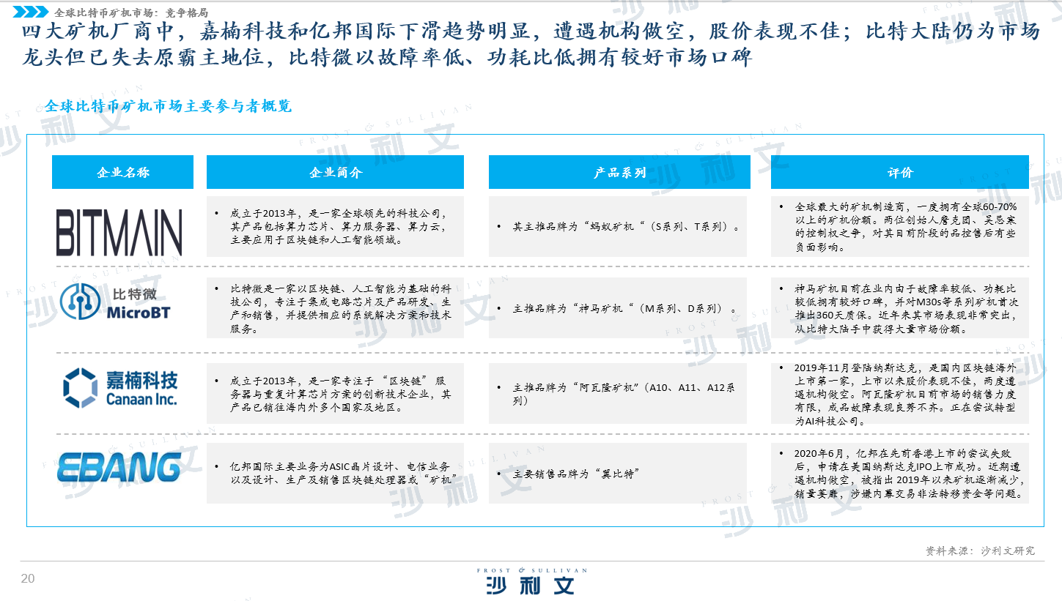This screenshot has width=1062, height=601.
Task: Click the EBANG company logo
Action: pos(119,468)
